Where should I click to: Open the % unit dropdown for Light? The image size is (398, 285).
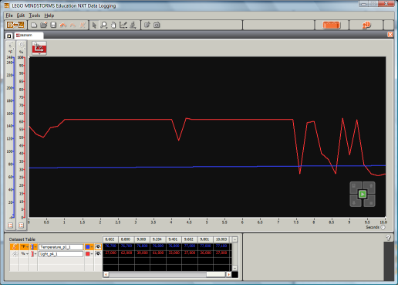[x=24, y=254]
